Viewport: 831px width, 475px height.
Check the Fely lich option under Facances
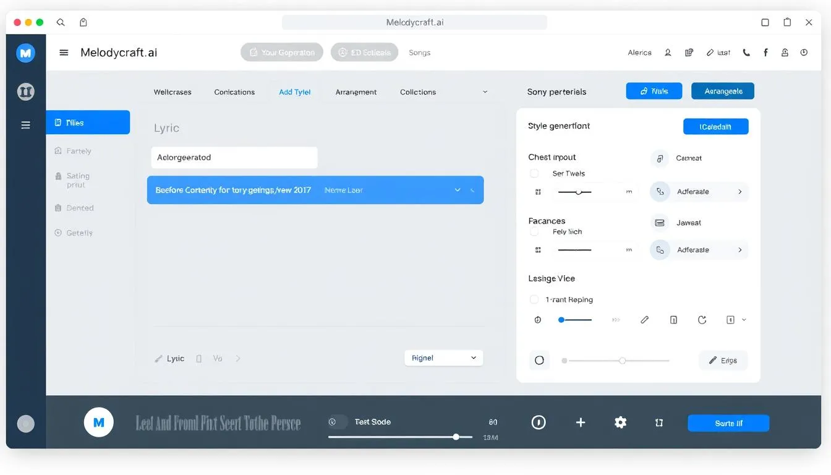[x=534, y=231]
